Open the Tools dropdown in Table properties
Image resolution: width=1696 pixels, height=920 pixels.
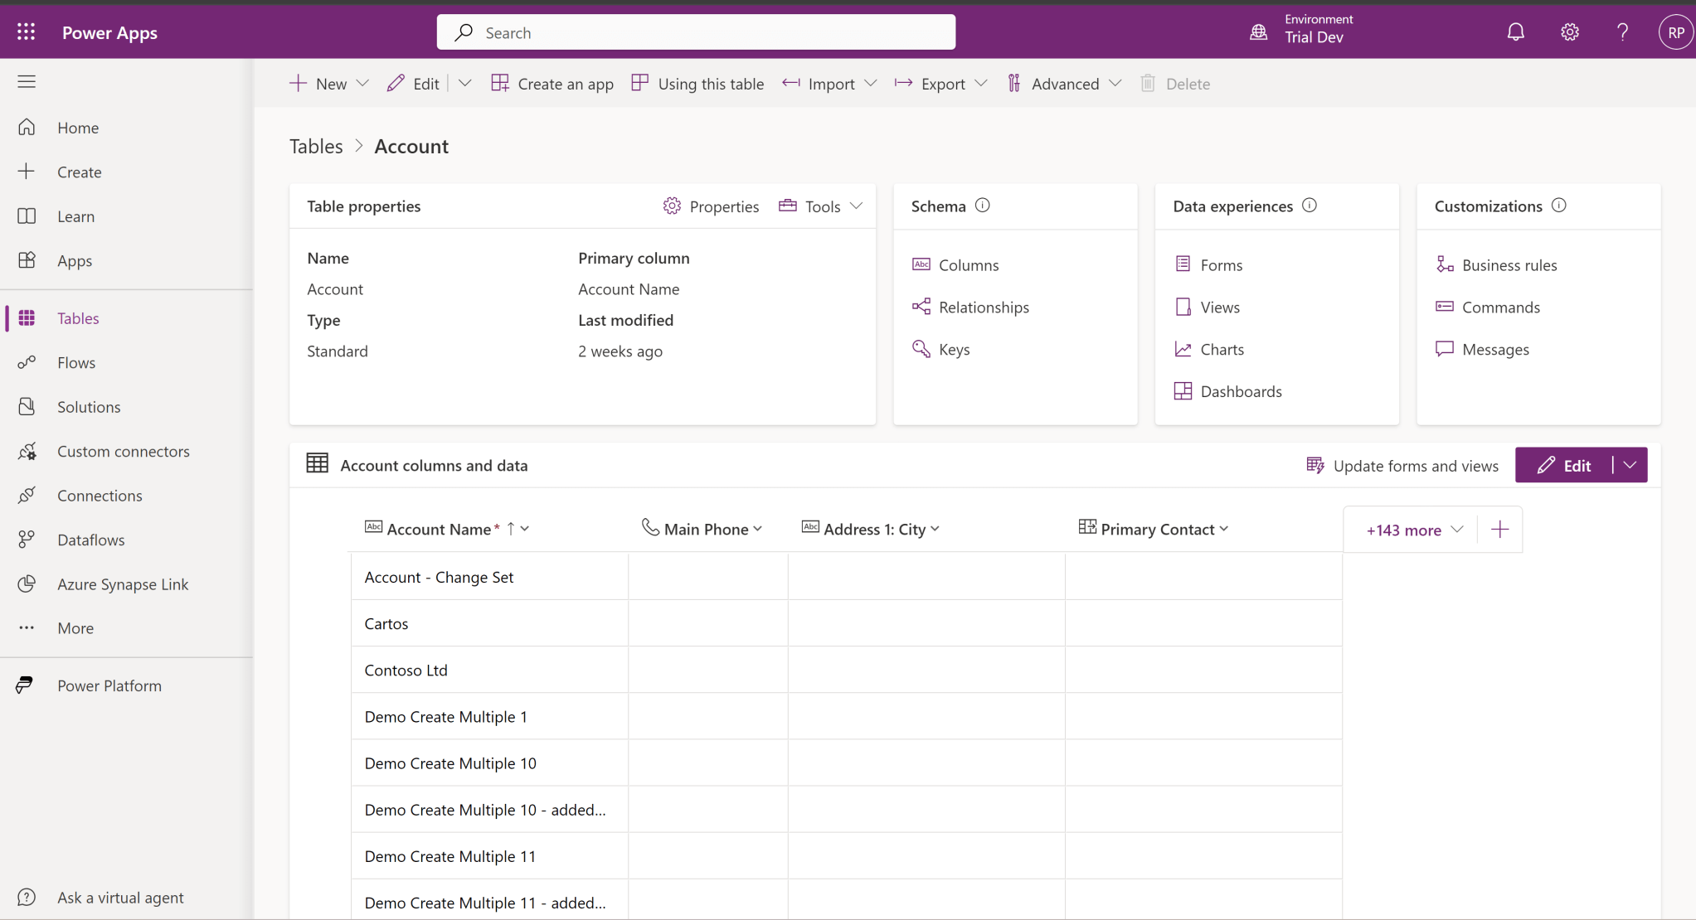(821, 206)
